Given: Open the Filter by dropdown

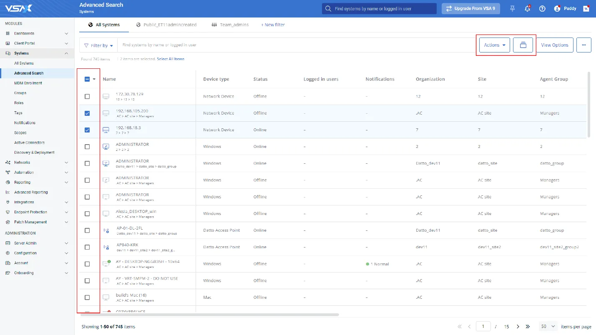Looking at the screenshot, I should click(x=98, y=45).
